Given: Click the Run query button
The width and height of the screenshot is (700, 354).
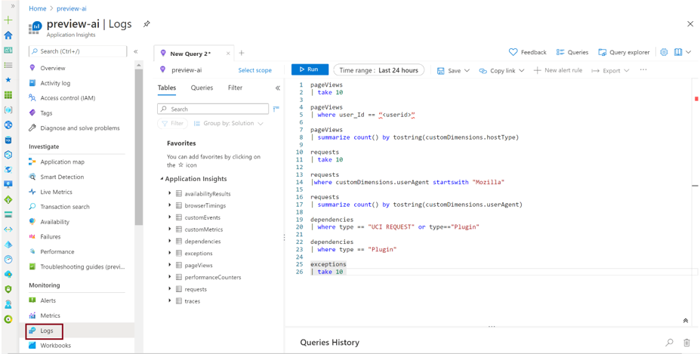Looking at the screenshot, I should point(310,69).
